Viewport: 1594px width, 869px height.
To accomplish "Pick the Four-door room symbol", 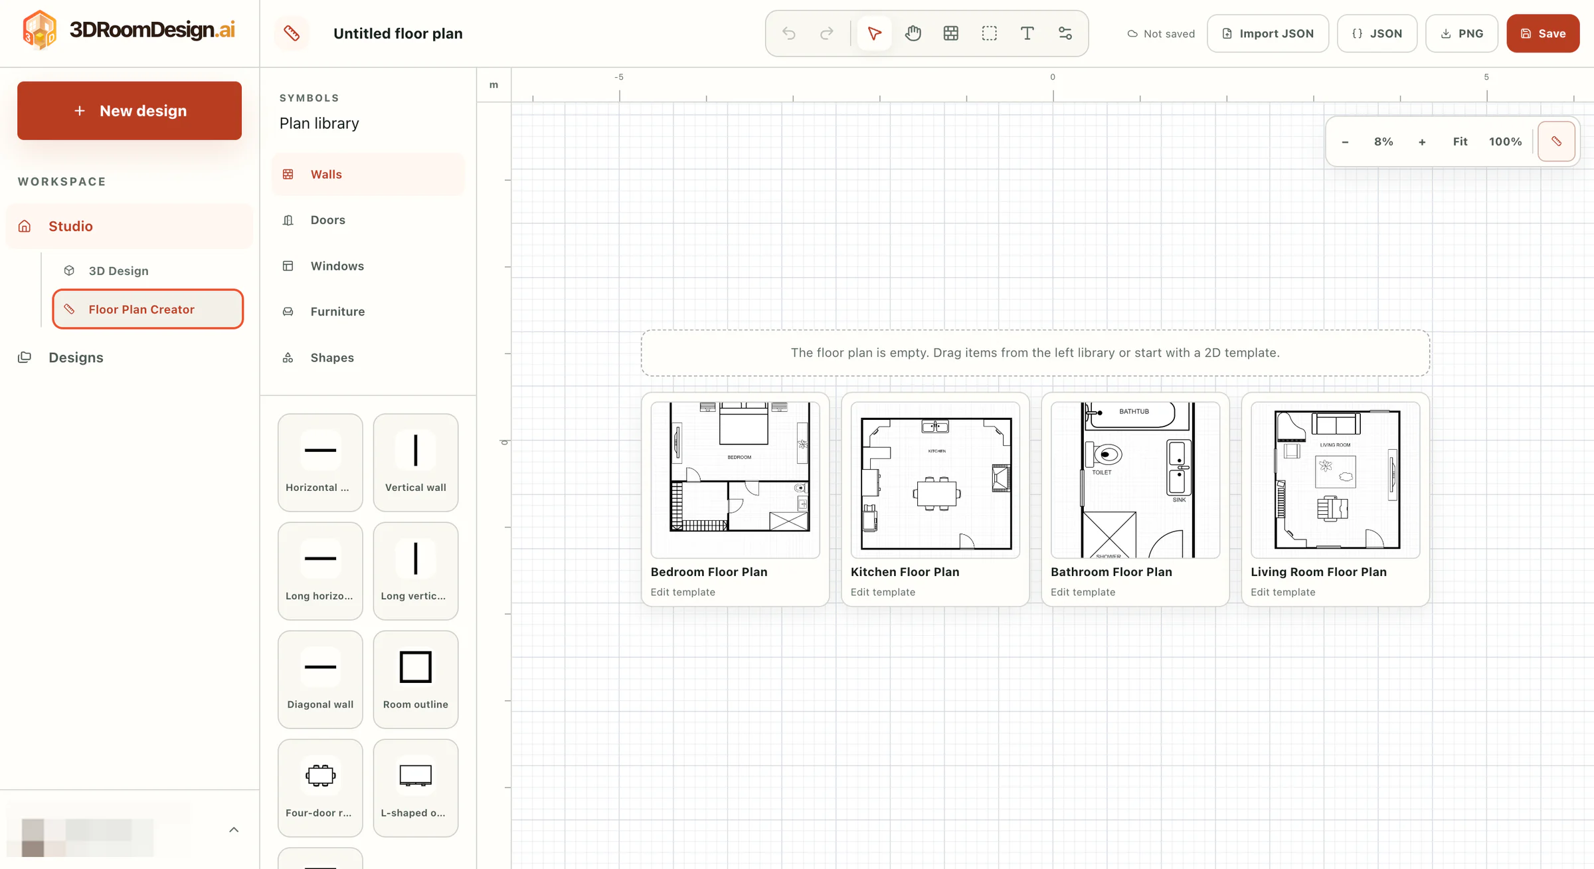I will 320,788.
